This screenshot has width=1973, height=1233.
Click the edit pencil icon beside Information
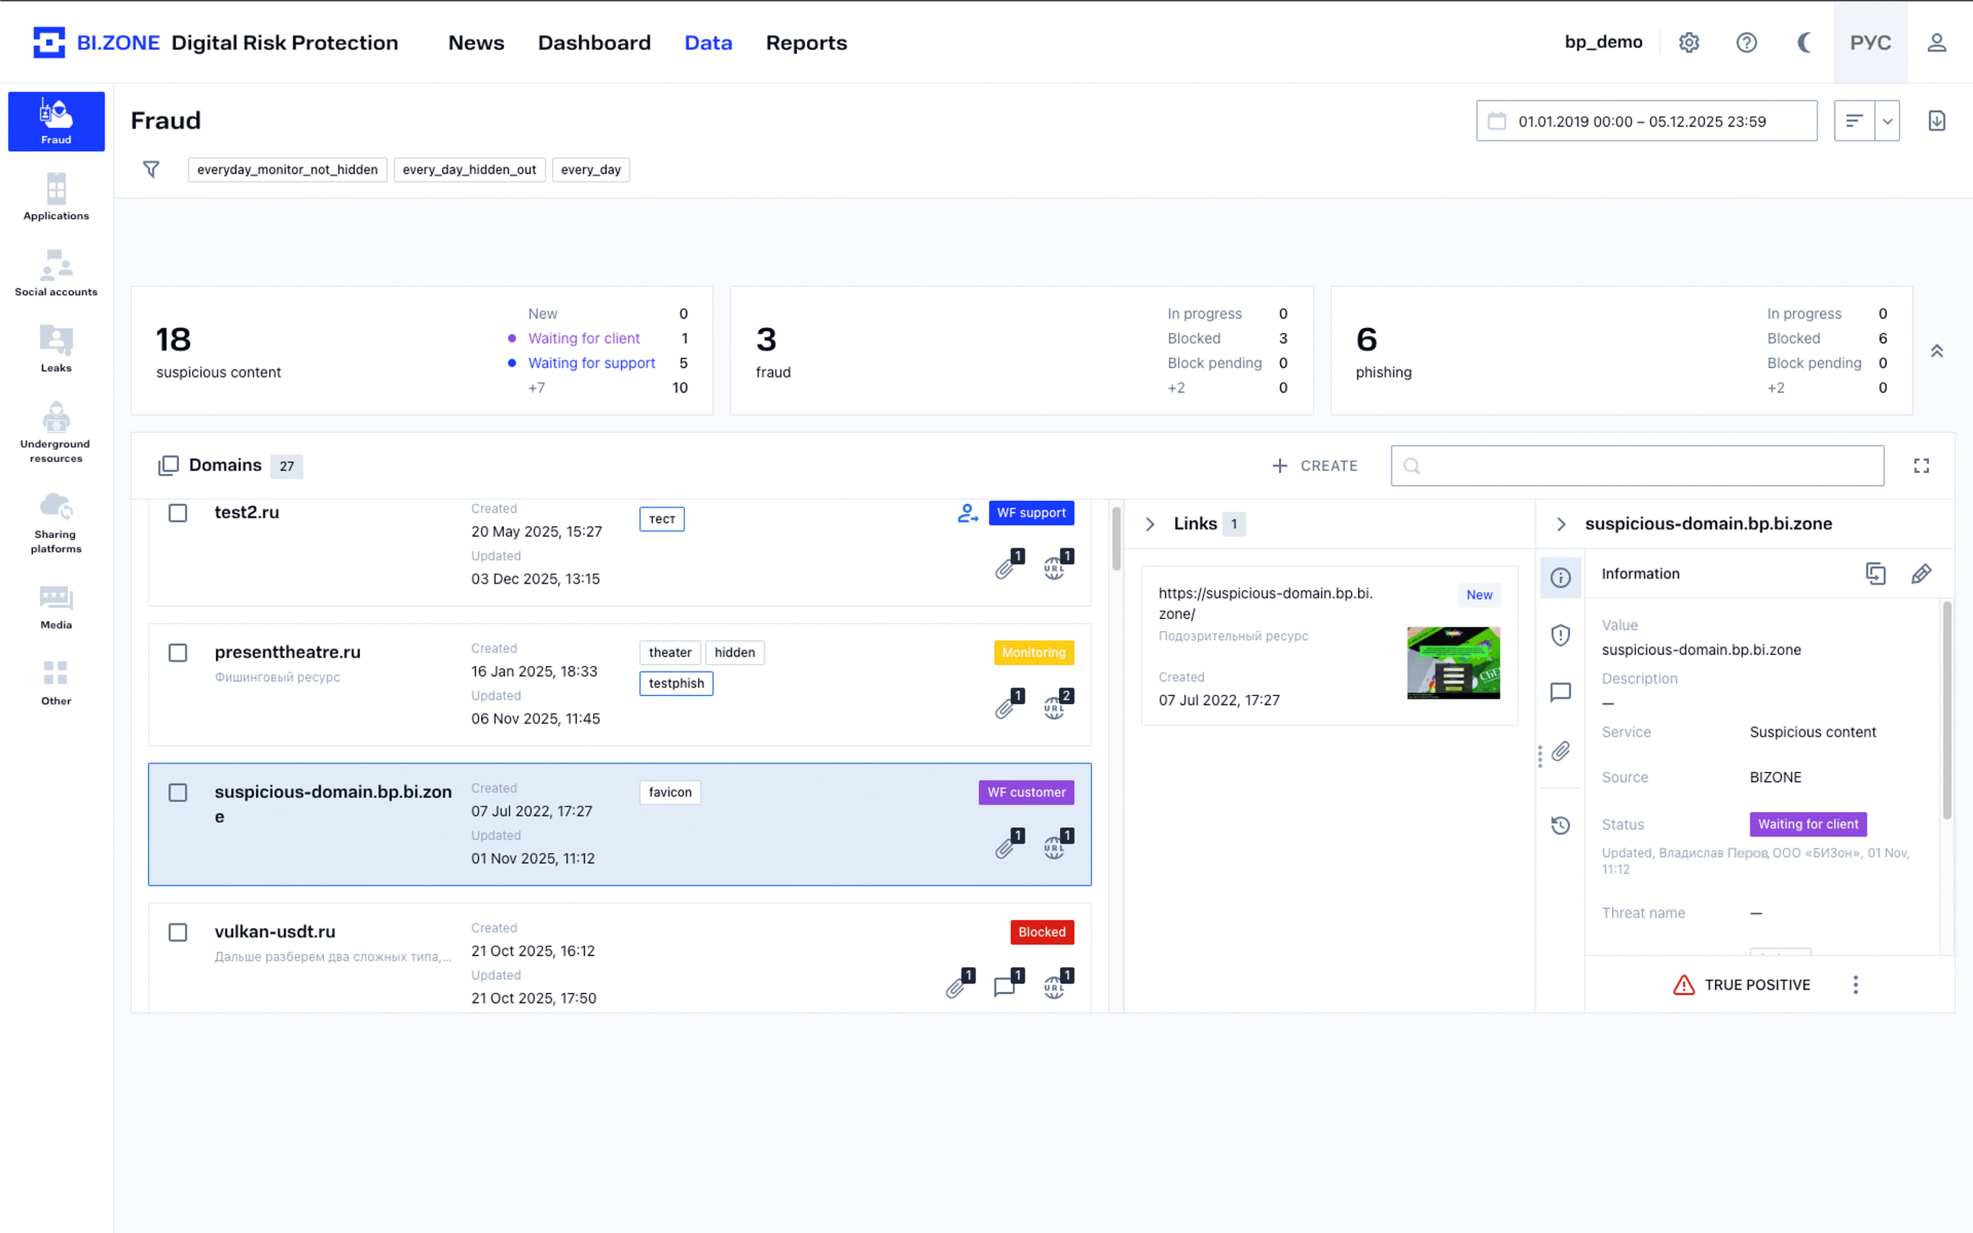pyautogui.click(x=1921, y=573)
